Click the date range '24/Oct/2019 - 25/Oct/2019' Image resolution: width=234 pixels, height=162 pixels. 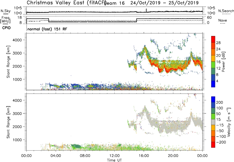coord(164,3)
